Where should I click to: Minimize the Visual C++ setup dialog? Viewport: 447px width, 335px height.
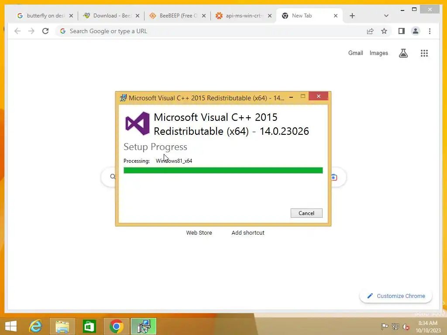(291, 97)
